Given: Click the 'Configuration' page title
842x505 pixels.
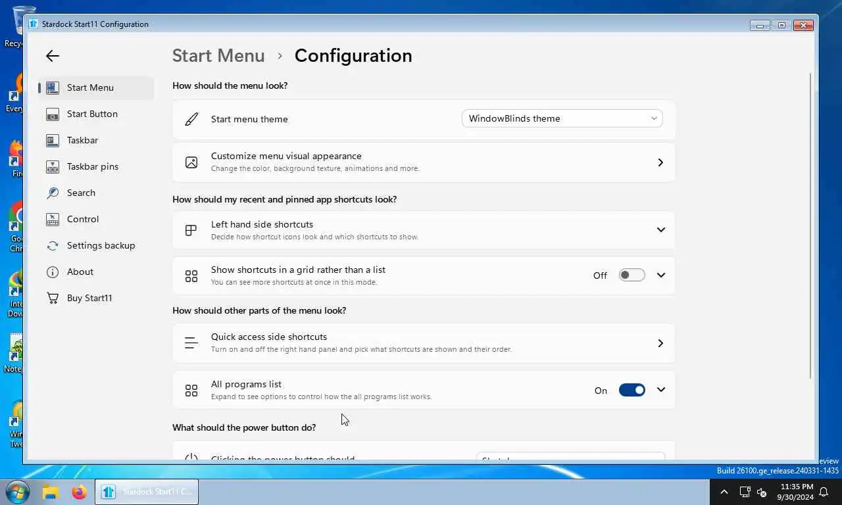Looking at the screenshot, I should point(353,56).
